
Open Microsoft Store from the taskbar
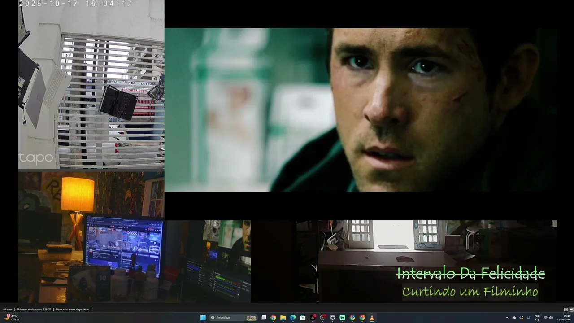[303, 318]
